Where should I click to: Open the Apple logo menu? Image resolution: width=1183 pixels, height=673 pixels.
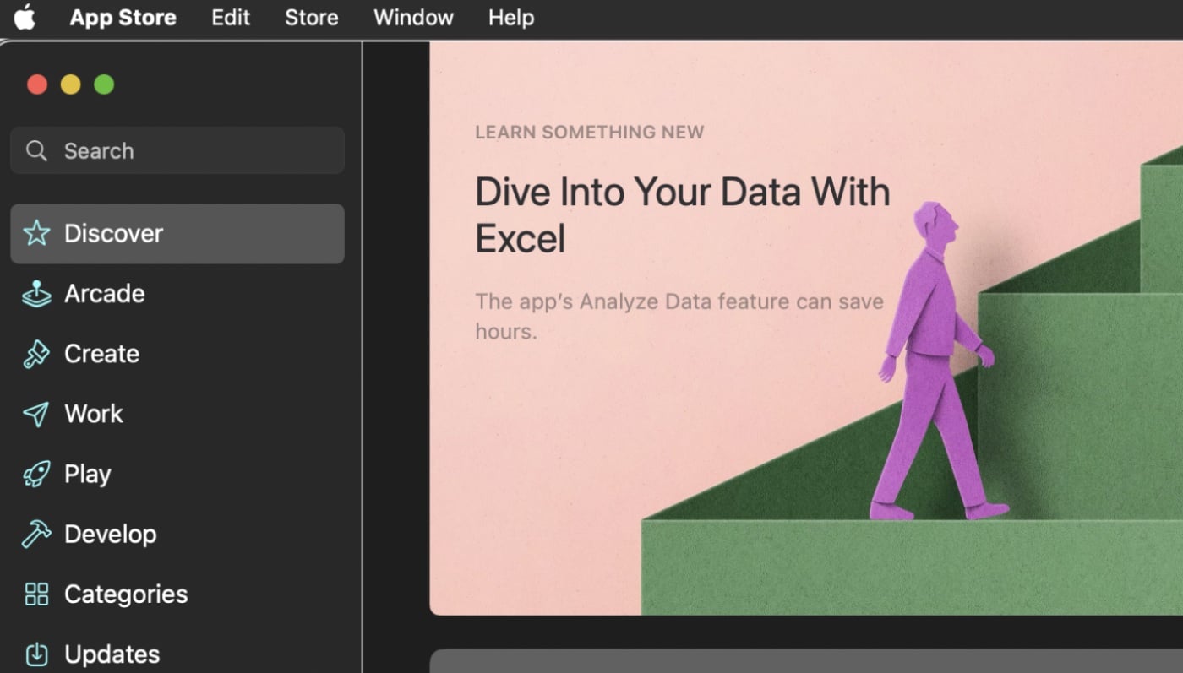25,17
